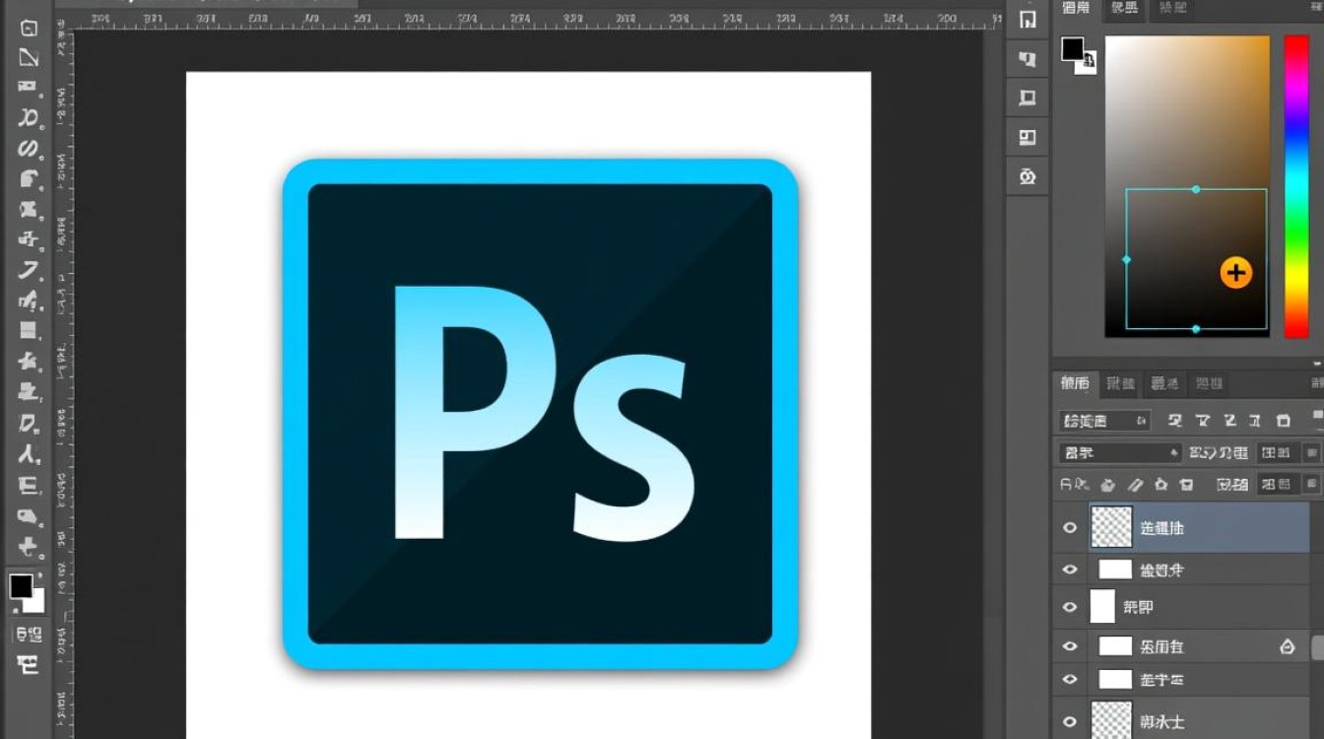Select the Brush tool in the left toolbar
Image resolution: width=1324 pixels, height=739 pixels.
(29, 270)
